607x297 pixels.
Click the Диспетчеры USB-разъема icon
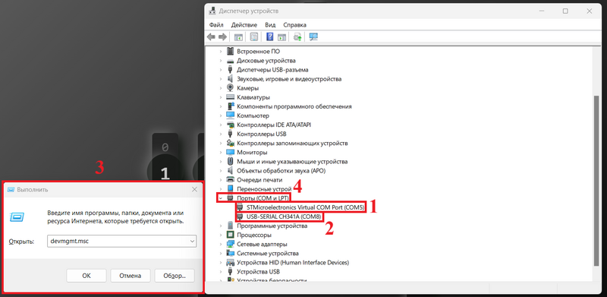tap(231, 70)
